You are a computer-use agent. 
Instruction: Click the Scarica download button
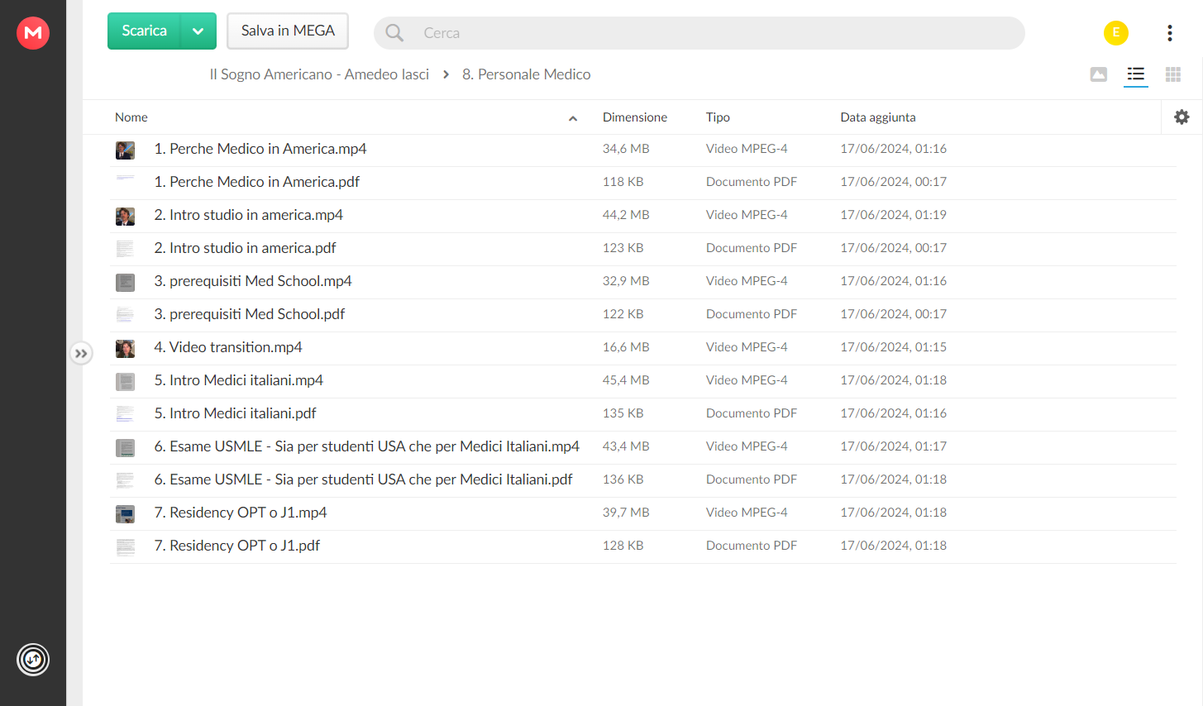click(145, 31)
